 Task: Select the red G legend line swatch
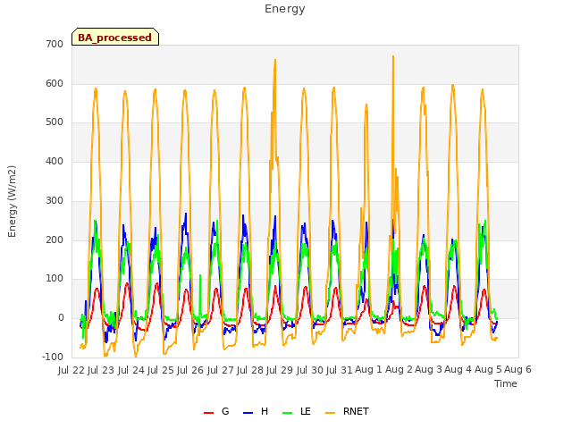click(x=208, y=413)
